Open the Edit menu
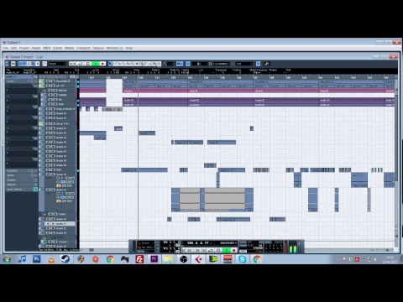This screenshot has width=403, height=302. coord(13,48)
